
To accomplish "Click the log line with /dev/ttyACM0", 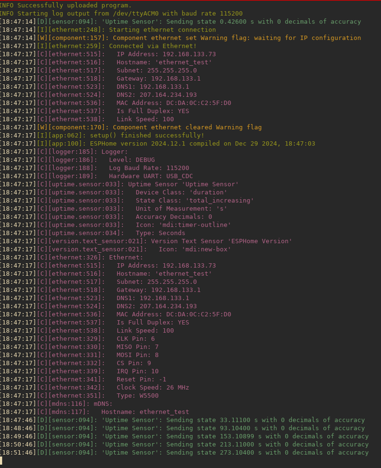I will (x=121, y=13).
